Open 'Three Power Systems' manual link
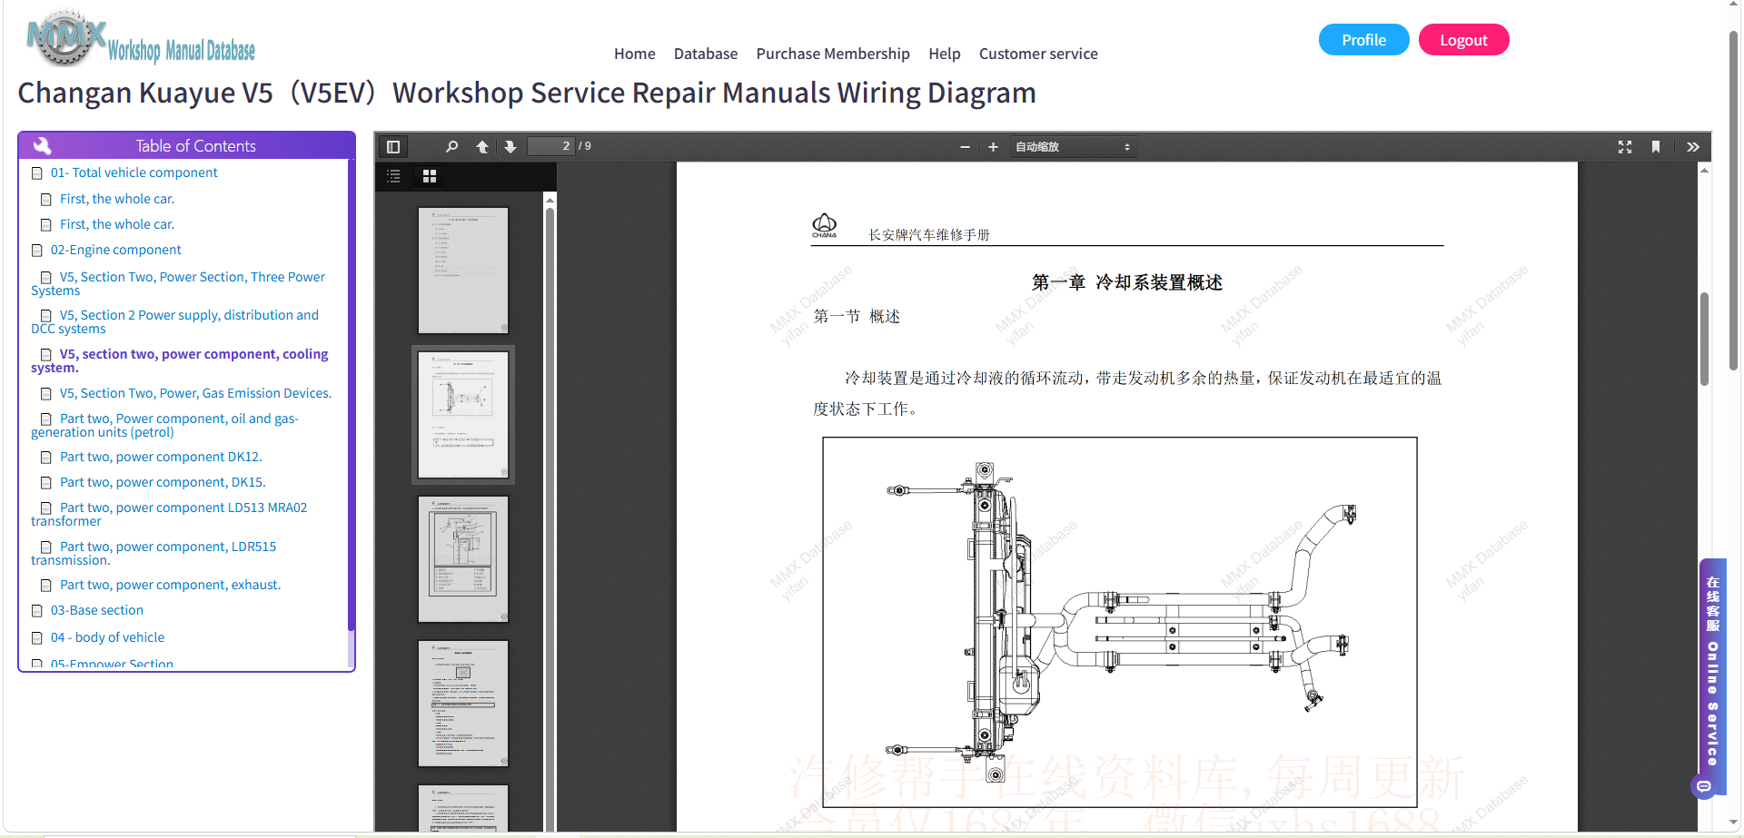The height and width of the screenshot is (838, 1744). tap(178, 283)
